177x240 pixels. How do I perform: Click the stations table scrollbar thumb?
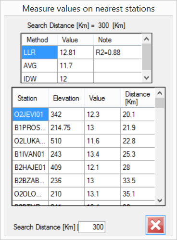[x=160, y=103]
